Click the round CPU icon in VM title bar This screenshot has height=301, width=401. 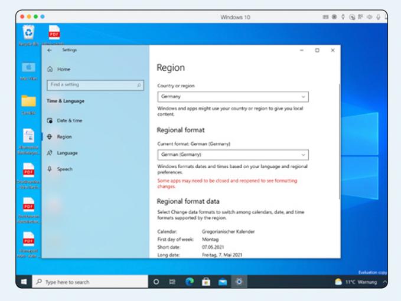click(334, 17)
